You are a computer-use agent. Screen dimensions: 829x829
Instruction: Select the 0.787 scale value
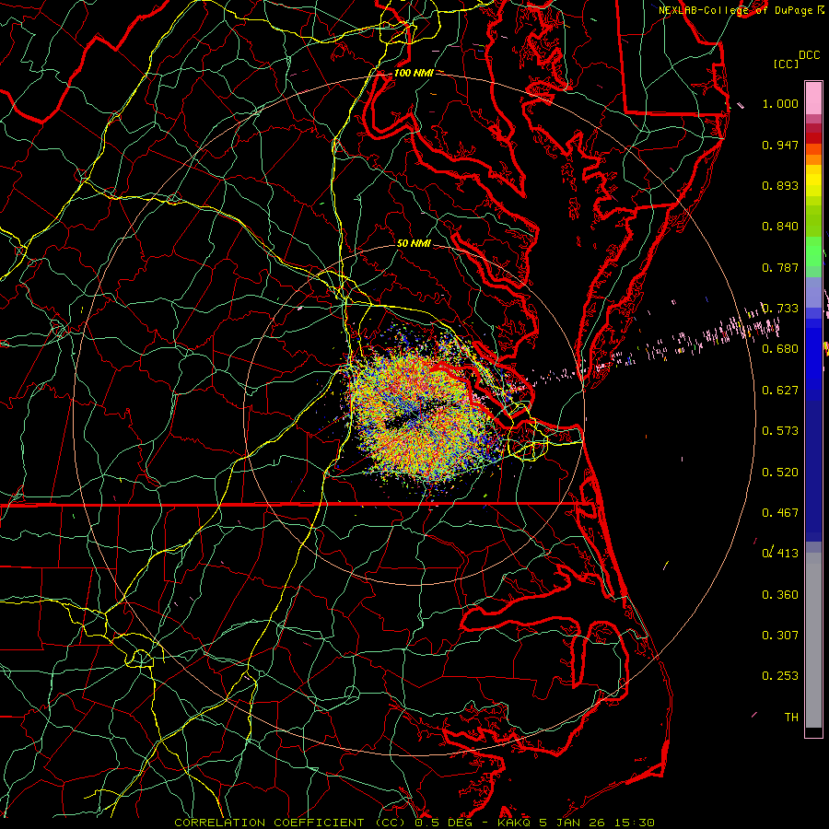780,267
